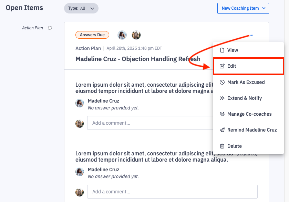Click the trash can Delete icon
Viewport: 289px width, 202px height.
pyautogui.click(x=222, y=146)
